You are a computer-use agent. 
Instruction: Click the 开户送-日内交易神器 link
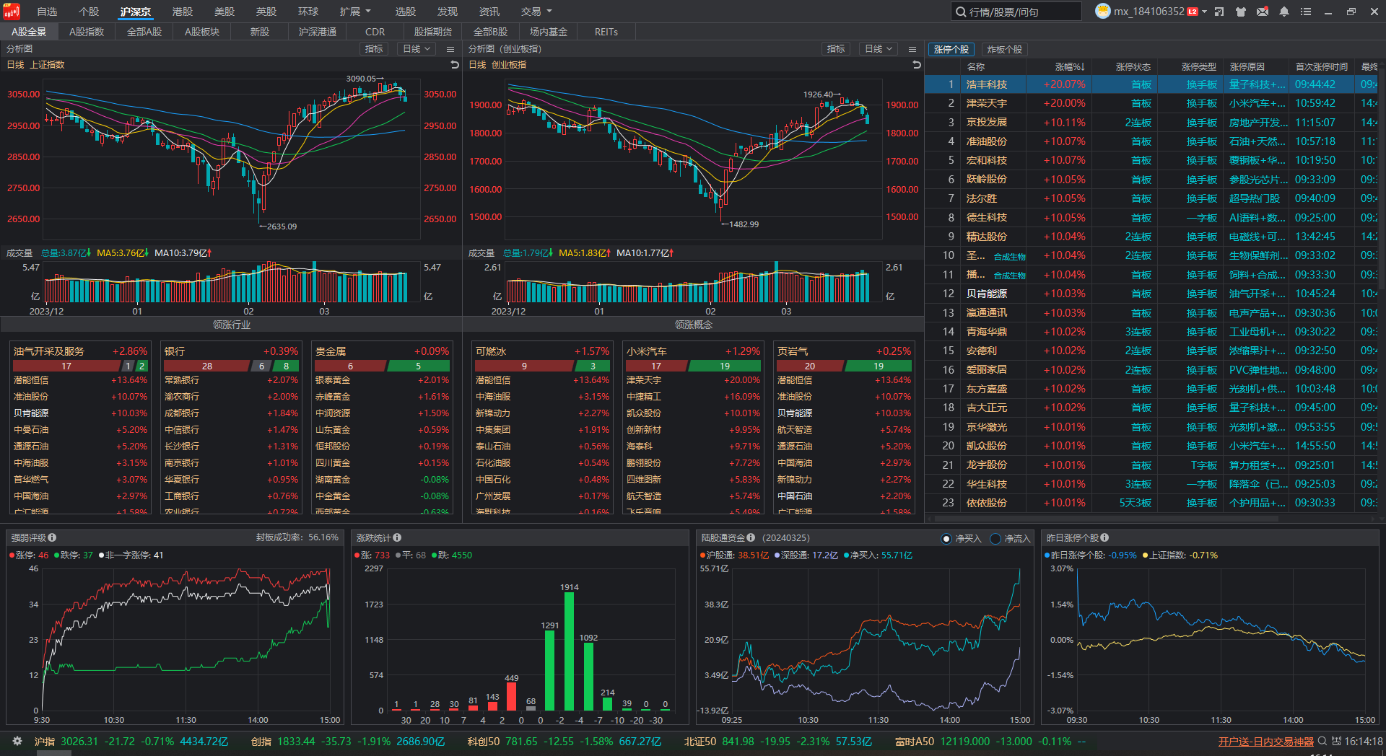coord(1266,742)
